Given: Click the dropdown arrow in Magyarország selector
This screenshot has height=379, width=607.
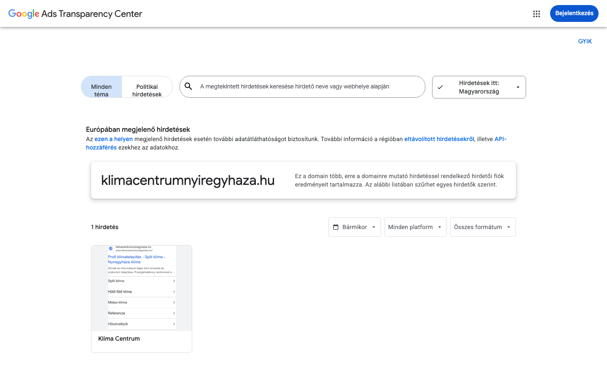Looking at the screenshot, I should point(518,87).
